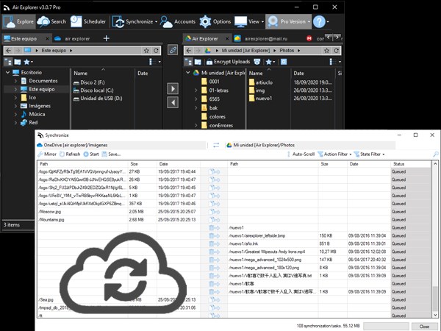Open the Synchronize dropdown in main toolbar
The height and width of the screenshot is (331, 441).
135,21
